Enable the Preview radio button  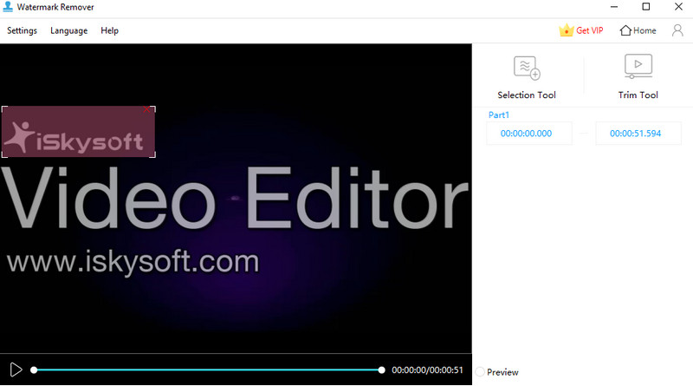click(480, 372)
